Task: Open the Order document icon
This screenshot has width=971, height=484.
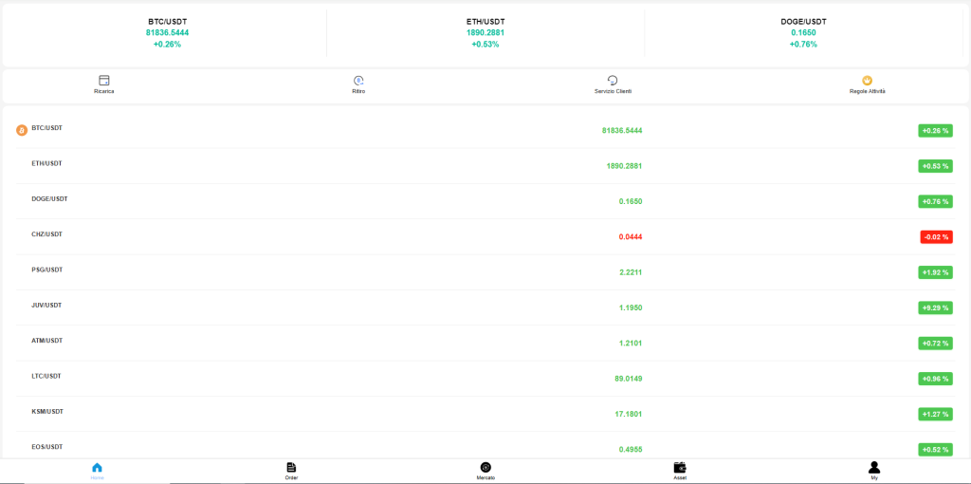Action: 292,467
